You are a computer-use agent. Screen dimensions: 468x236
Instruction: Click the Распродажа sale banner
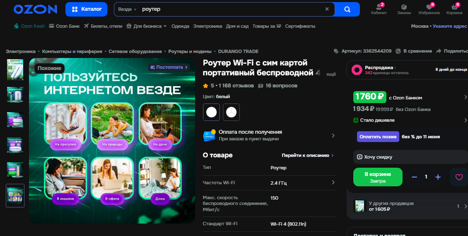pos(407,70)
